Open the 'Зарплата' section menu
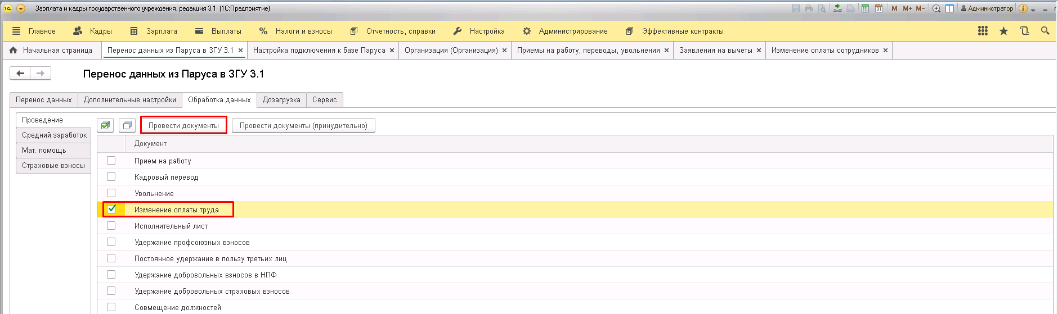 coord(154,31)
